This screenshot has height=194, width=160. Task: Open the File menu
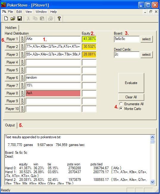[10, 12]
